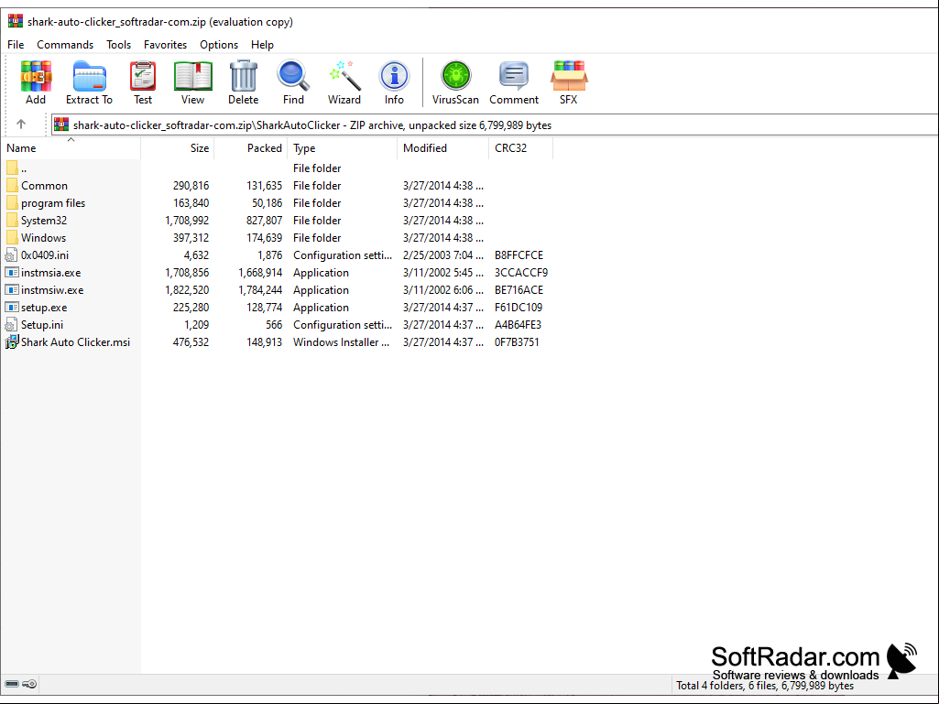Click the status bar totals text
939x704 pixels.
[765, 686]
